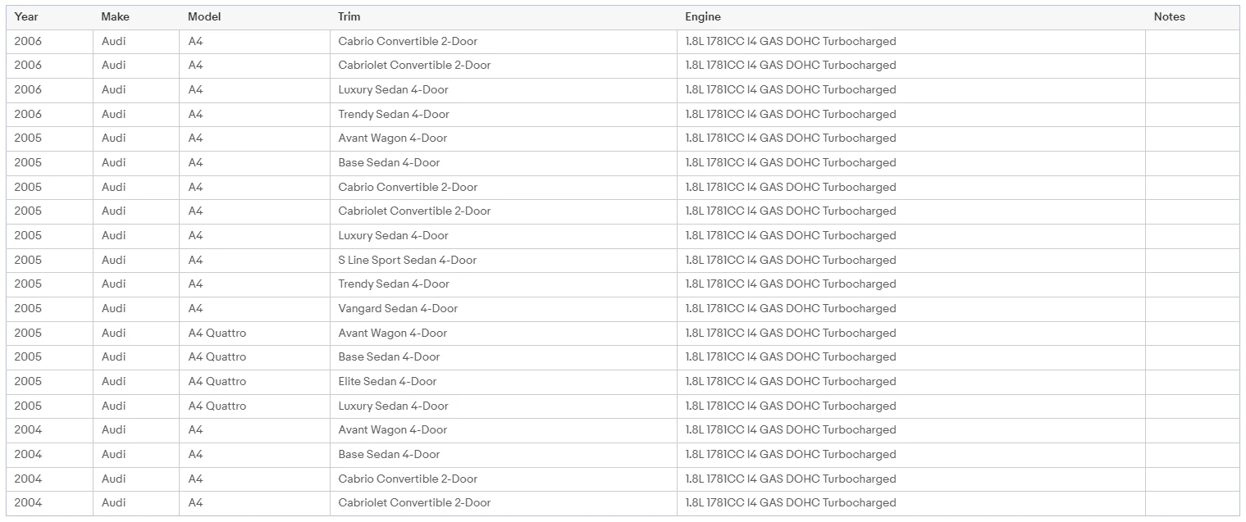Viewport: 1246px width, 522px height.
Task: Click the Vangard Sedan 4-Door trim cell
Action: point(398,308)
